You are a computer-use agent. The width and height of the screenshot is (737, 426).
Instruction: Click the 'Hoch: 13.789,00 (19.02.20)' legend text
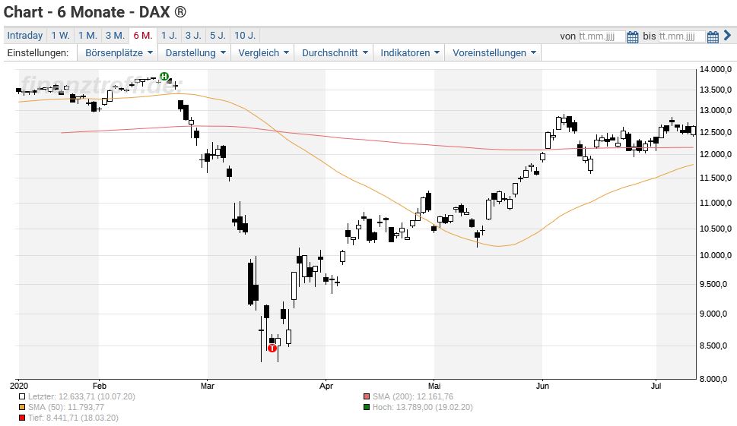[x=423, y=407]
